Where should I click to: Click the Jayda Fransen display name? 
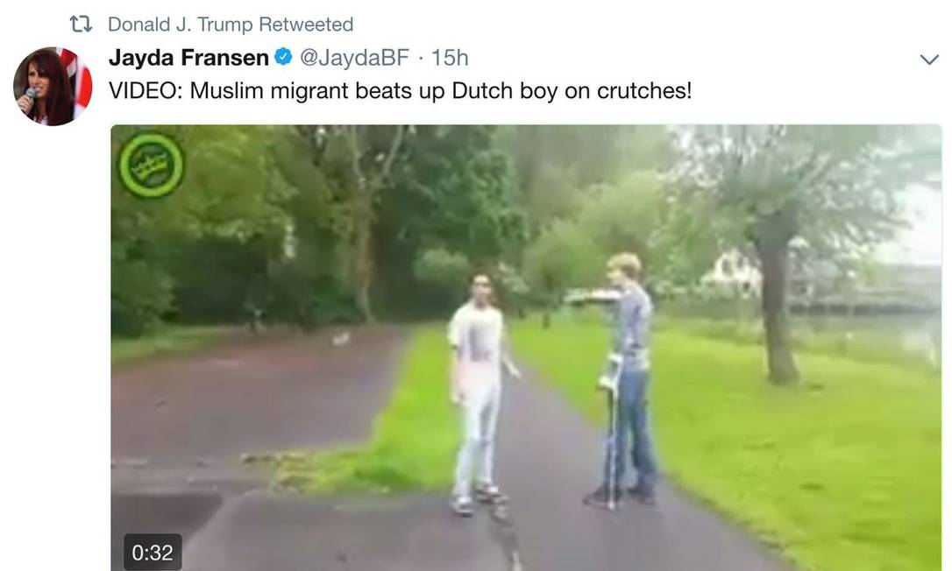click(188, 58)
